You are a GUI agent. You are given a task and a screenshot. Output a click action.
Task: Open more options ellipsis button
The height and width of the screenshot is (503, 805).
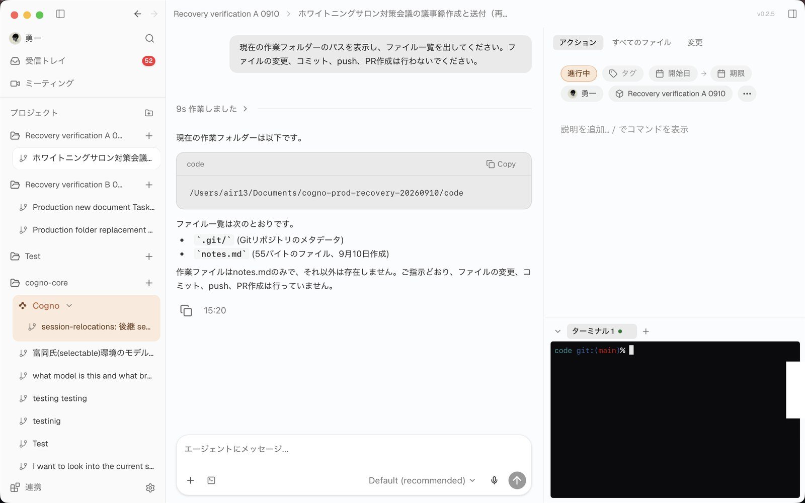(747, 94)
